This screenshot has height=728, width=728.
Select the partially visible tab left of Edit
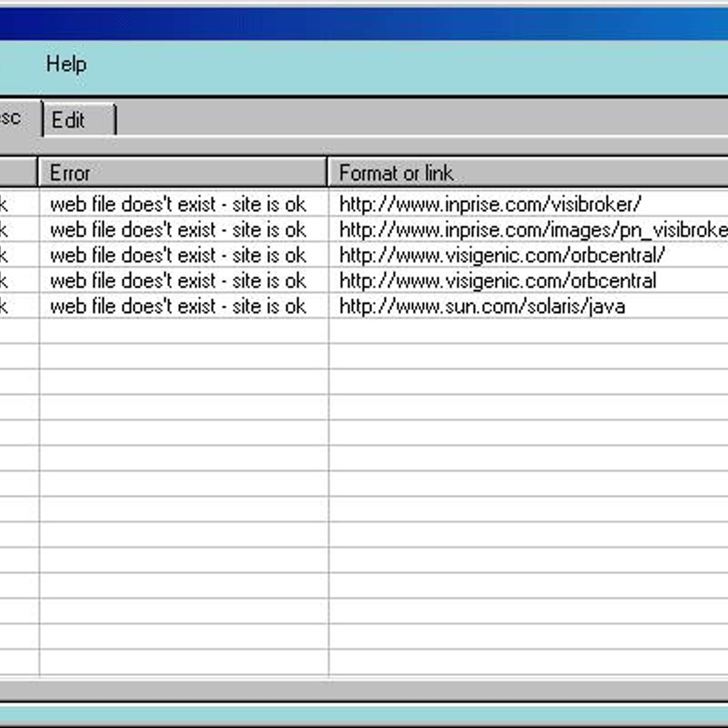click(15, 118)
